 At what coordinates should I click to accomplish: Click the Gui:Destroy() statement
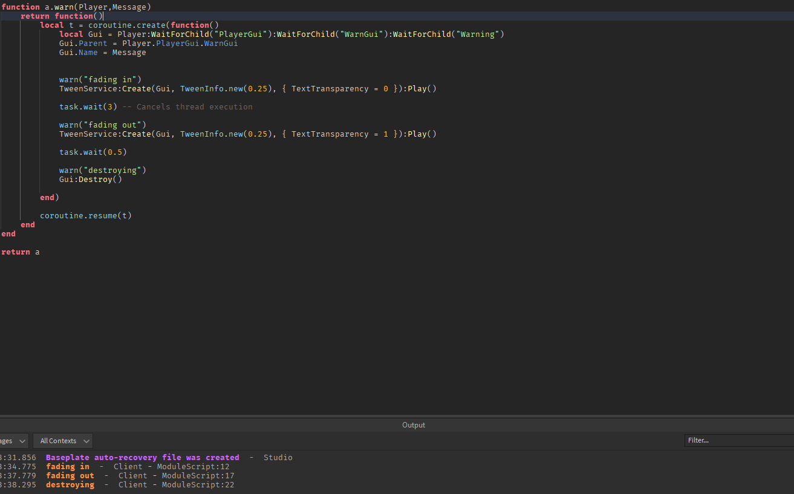tap(90, 179)
